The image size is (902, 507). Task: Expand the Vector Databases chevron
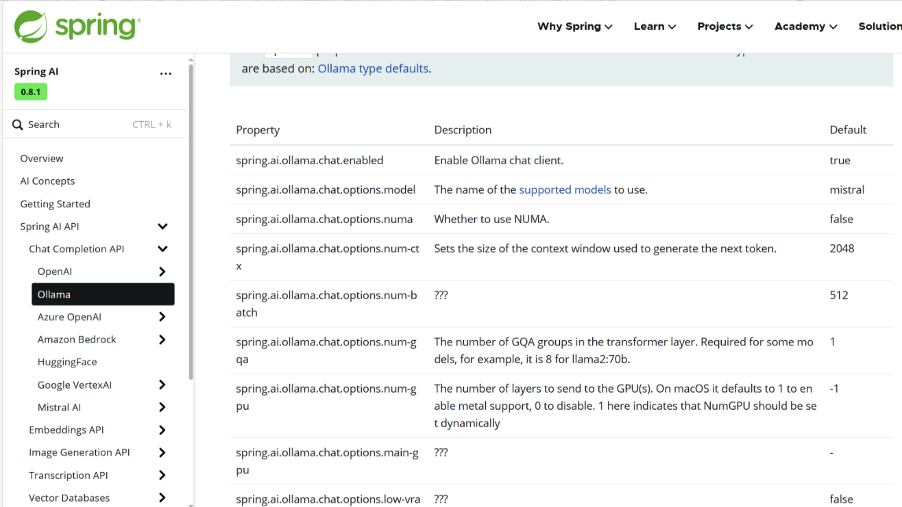tap(162, 497)
